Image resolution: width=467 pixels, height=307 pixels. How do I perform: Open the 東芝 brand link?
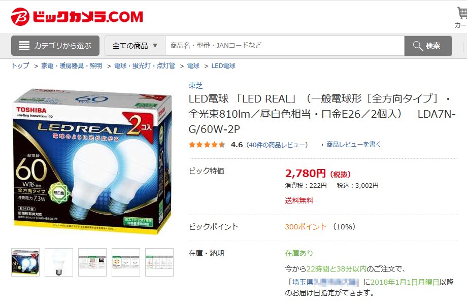195,86
